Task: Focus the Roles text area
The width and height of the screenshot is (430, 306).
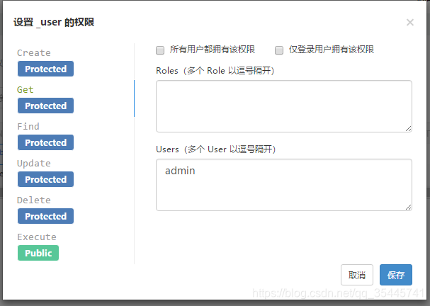Action: [x=284, y=106]
